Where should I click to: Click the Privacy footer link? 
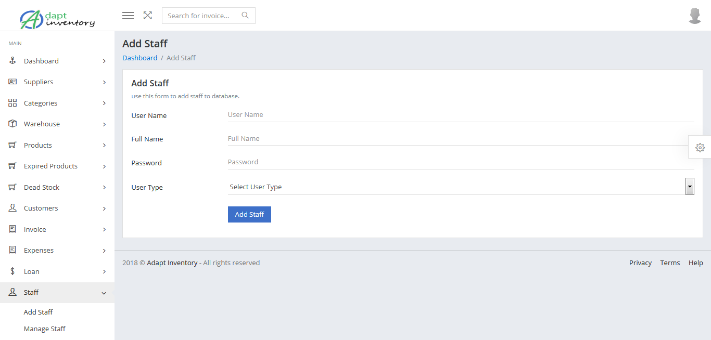640,263
